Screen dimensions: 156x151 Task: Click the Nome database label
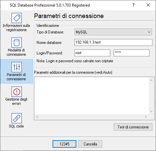[x=49, y=43]
